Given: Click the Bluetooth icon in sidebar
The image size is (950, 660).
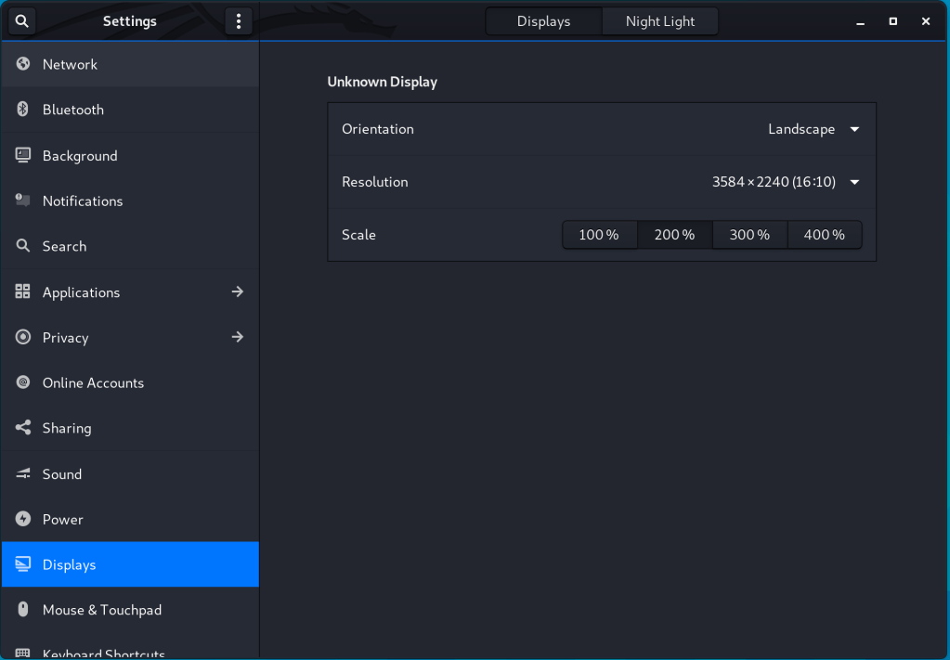Looking at the screenshot, I should [23, 110].
